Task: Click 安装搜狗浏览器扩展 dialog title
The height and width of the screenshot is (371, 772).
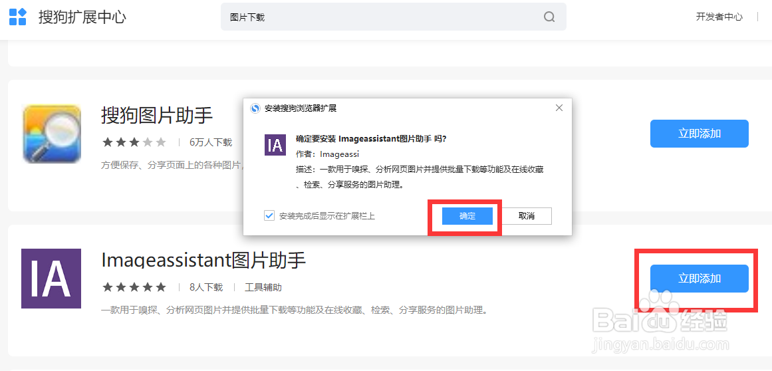Action: coord(301,108)
